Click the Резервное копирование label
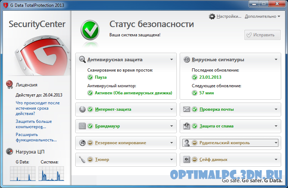Screen dimensions: 288x188 click(120, 143)
